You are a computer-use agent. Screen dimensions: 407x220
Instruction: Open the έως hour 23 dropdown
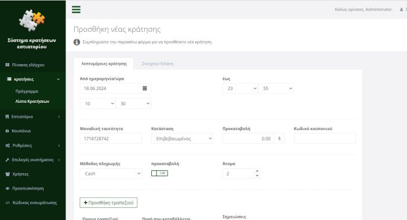click(x=240, y=88)
